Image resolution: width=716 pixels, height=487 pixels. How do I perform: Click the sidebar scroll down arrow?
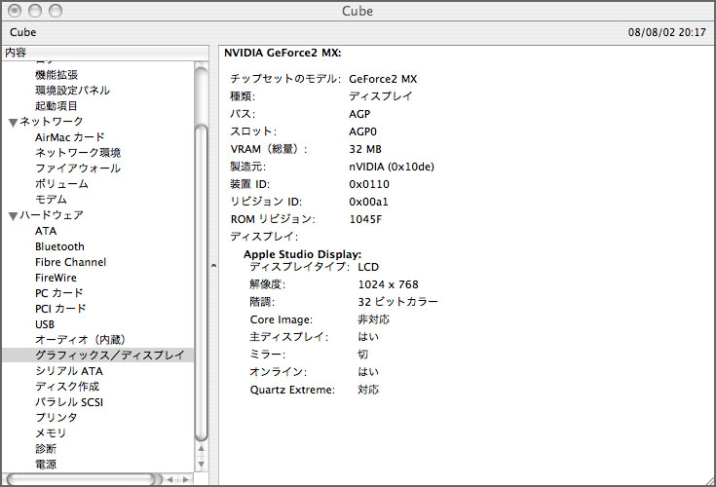coord(201,465)
